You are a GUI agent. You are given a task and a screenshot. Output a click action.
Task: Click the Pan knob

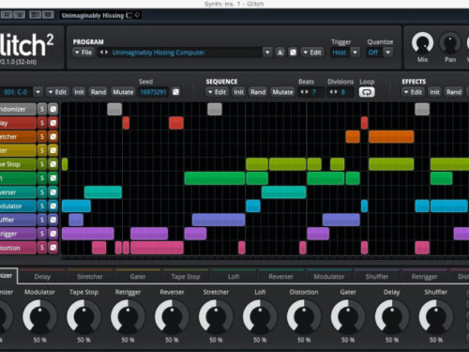point(450,43)
